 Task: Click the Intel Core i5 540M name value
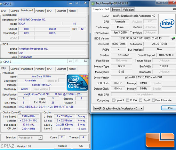point(42,77)
